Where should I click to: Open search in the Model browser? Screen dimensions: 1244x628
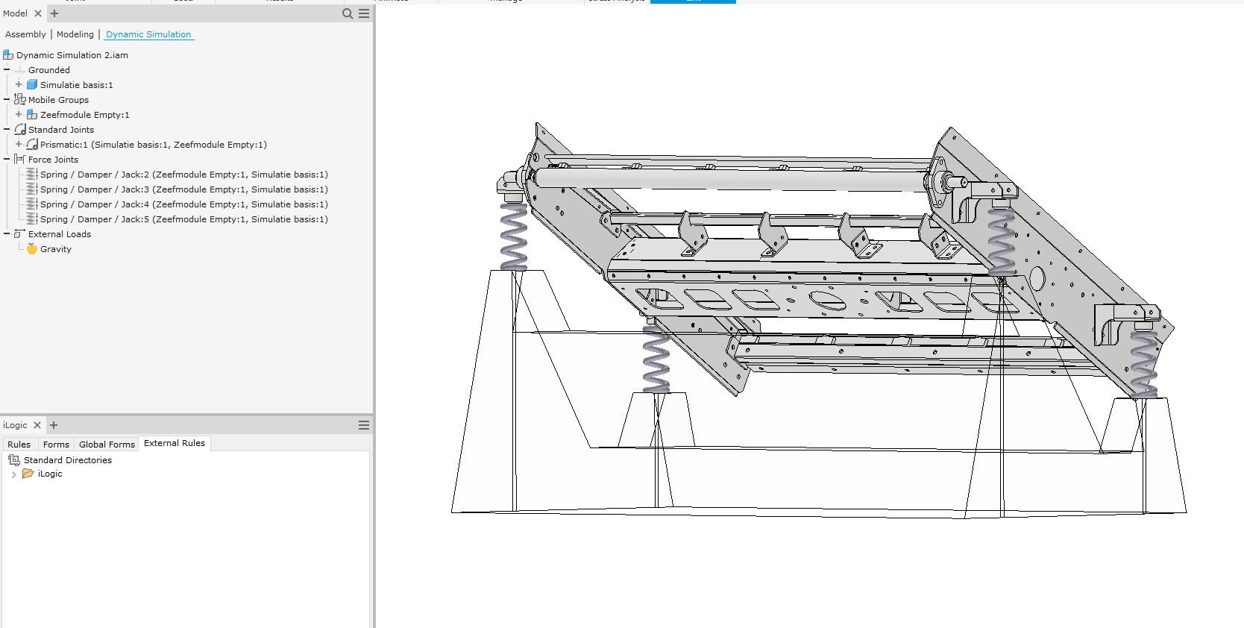pos(348,13)
